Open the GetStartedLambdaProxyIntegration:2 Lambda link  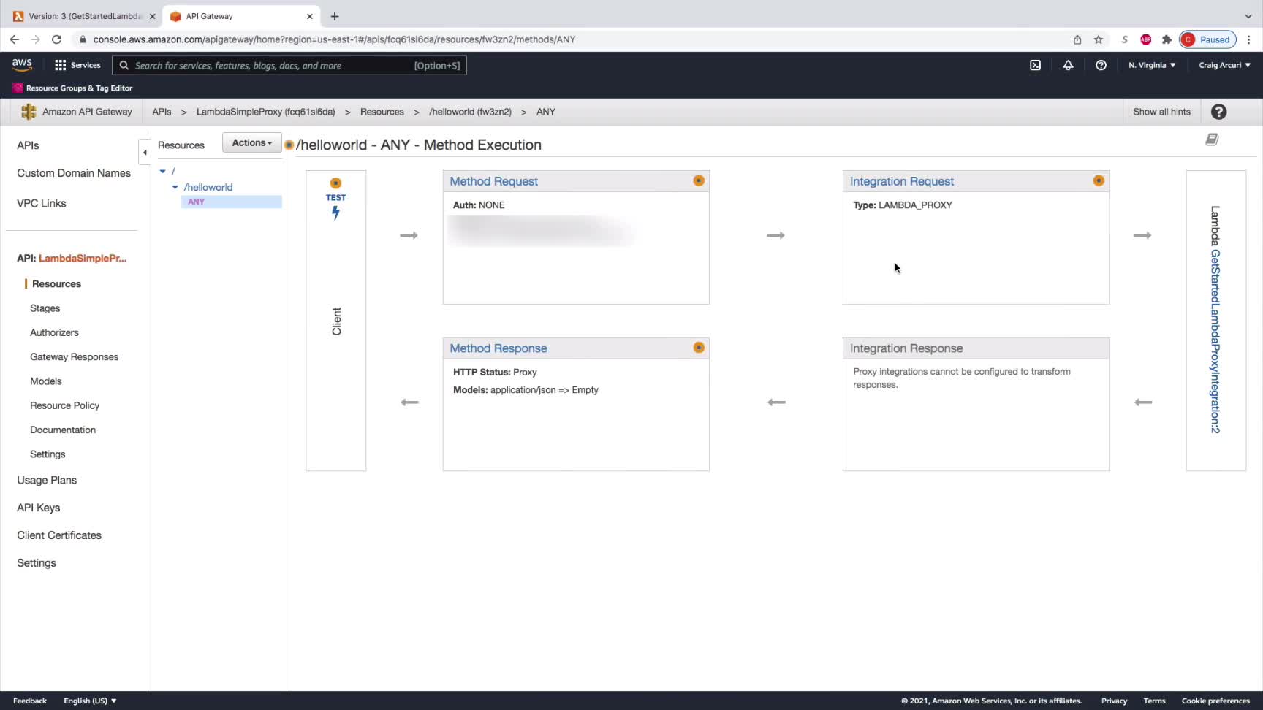(x=1215, y=341)
